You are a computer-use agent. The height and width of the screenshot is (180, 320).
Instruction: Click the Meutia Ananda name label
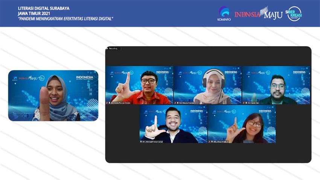pos(187,102)
